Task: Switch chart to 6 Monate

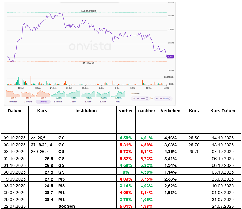Action: click(x=58, y=101)
